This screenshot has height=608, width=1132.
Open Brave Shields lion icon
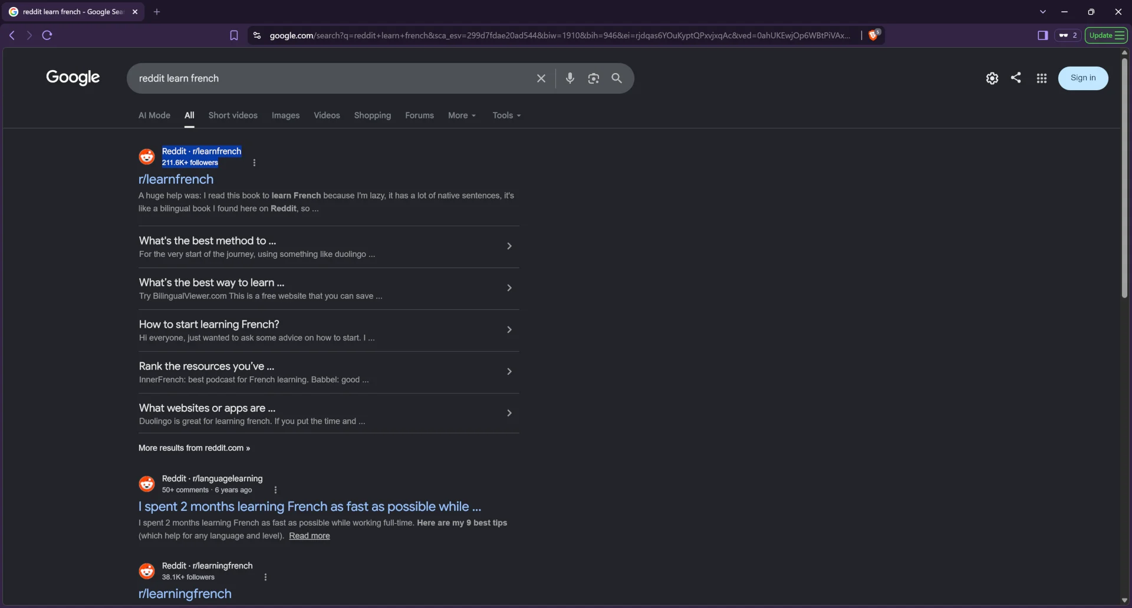874,35
